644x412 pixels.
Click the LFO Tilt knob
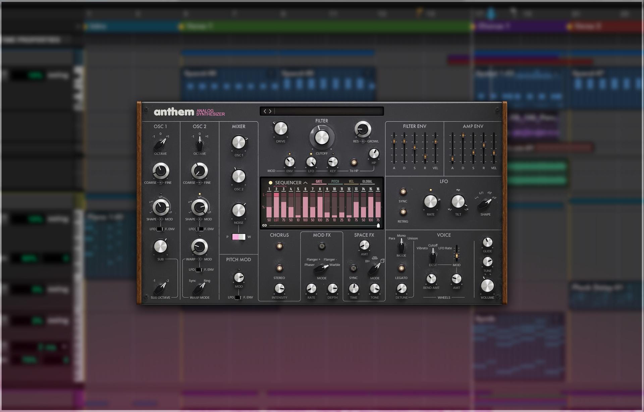tap(458, 202)
